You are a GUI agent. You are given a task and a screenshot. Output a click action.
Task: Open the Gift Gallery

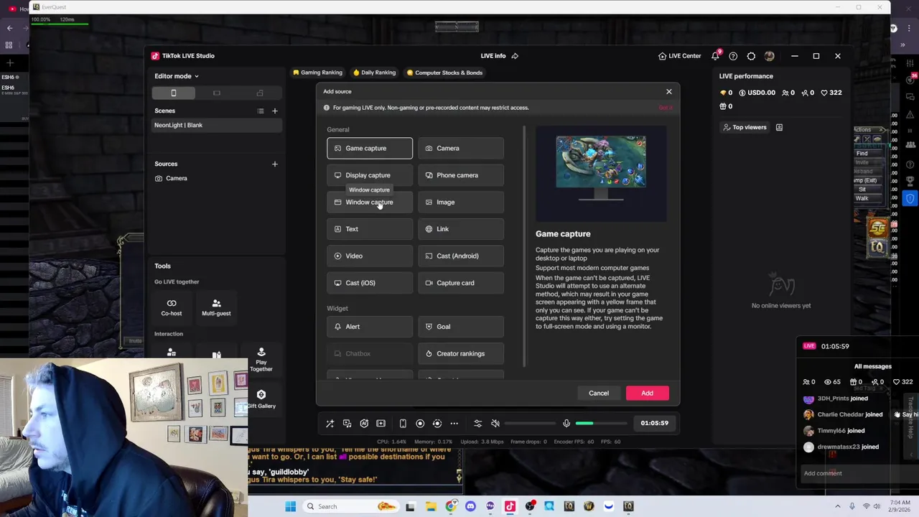click(261, 399)
